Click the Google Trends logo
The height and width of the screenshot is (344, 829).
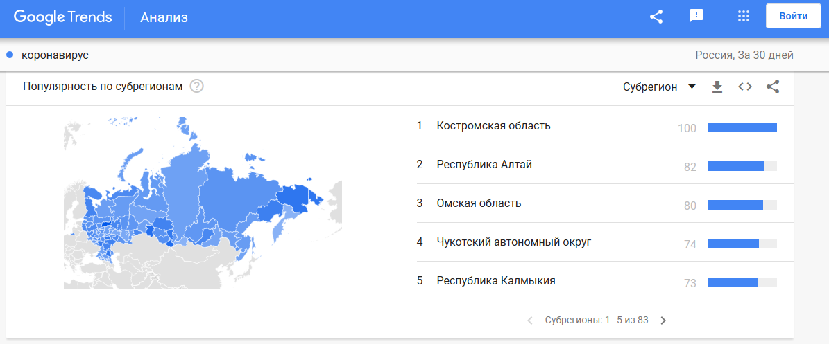click(x=63, y=17)
